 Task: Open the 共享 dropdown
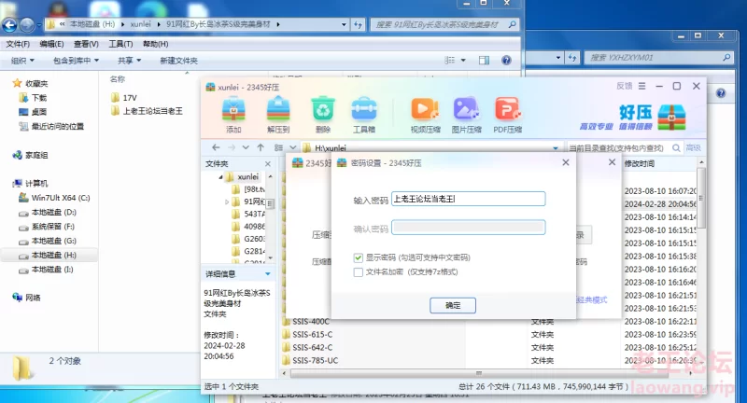point(130,61)
